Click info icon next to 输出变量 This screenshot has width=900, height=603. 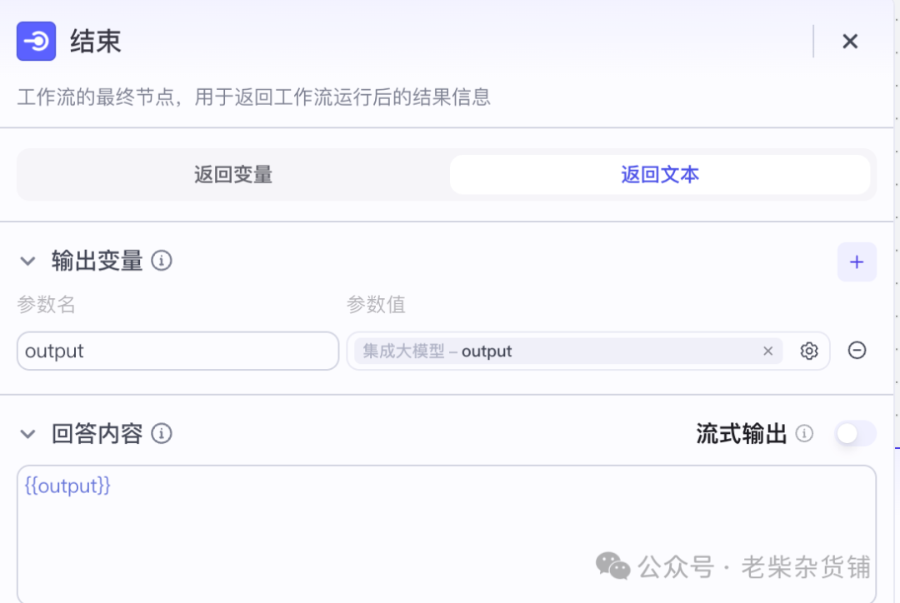(x=162, y=262)
